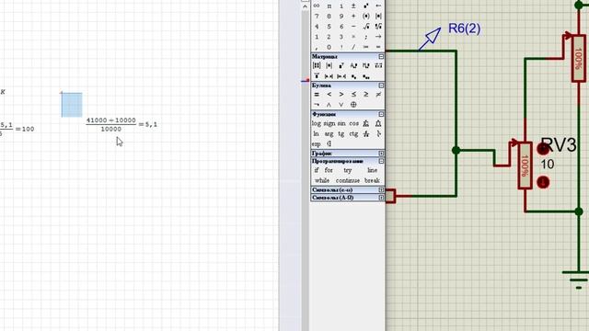Screen dimensions: 589x331
Task: Insert the nth root template
Action: [x=378, y=27]
